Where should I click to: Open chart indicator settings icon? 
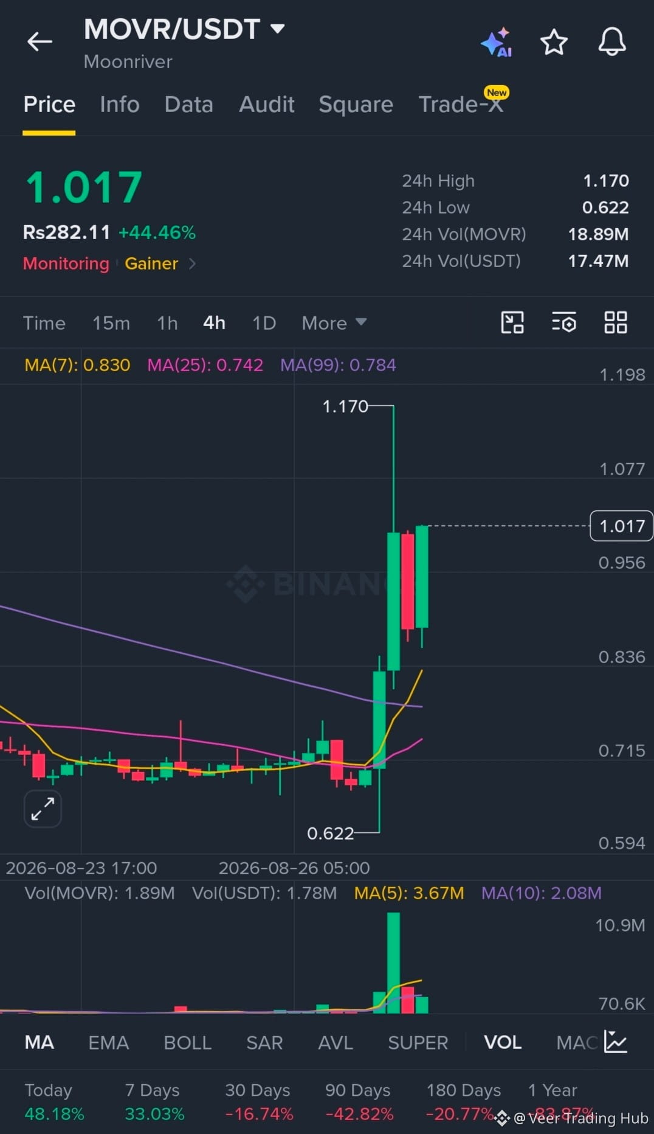564,322
